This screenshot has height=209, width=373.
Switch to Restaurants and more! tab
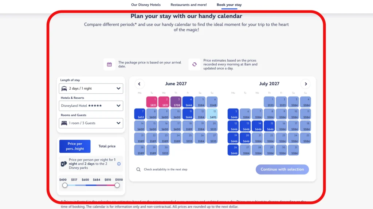pos(189,5)
